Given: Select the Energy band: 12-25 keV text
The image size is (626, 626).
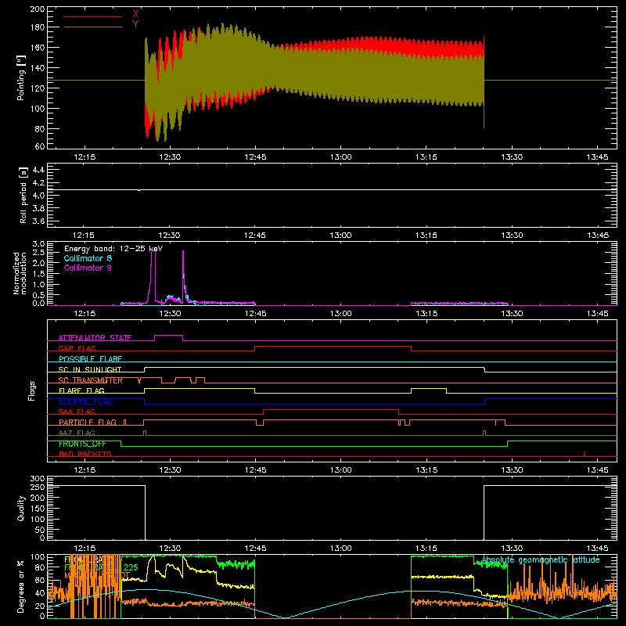Looking at the screenshot, I should (x=113, y=249).
